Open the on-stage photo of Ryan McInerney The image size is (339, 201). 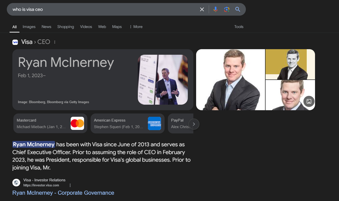(x=163, y=80)
